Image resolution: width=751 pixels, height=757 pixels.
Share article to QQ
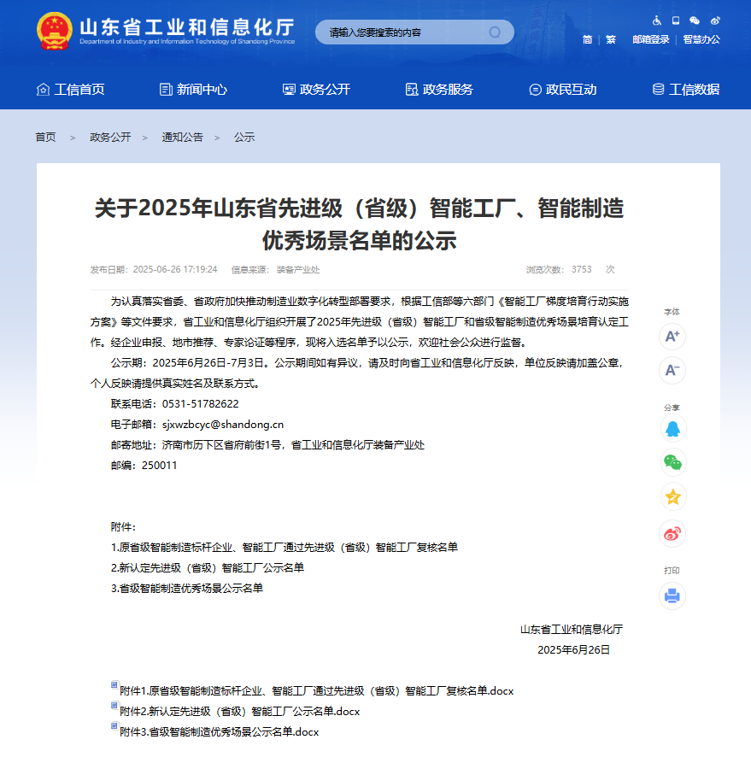(x=672, y=429)
